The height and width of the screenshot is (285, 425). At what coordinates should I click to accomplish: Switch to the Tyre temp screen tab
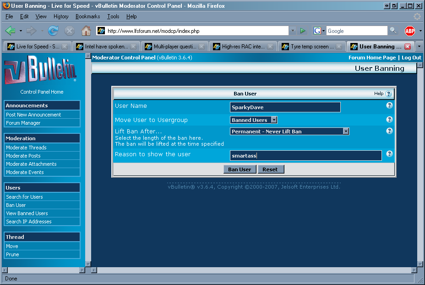click(x=312, y=47)
